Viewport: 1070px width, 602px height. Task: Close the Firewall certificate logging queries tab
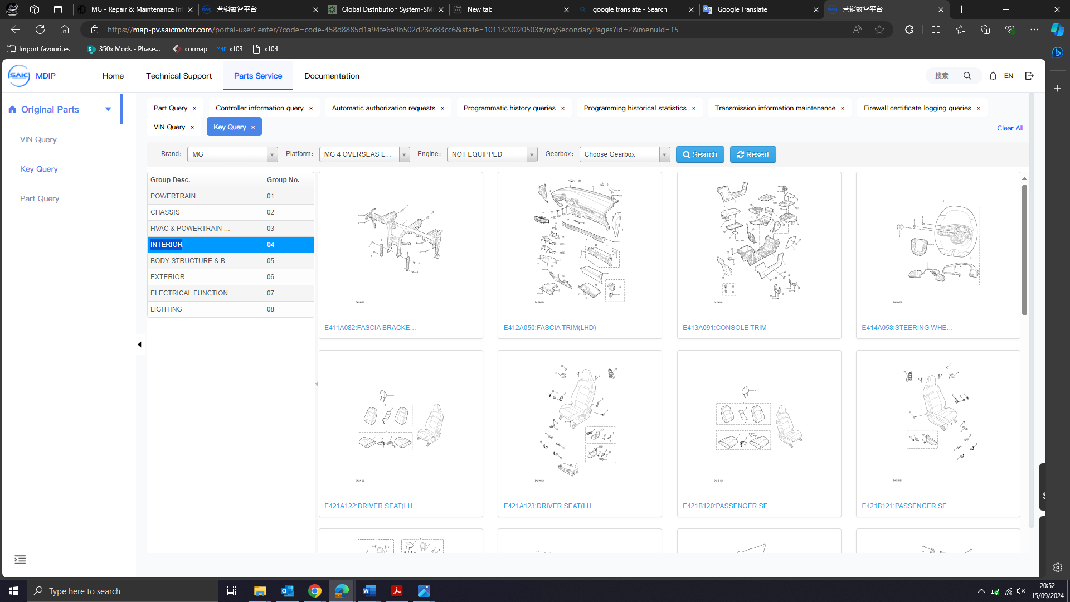[x=979, y=108]
